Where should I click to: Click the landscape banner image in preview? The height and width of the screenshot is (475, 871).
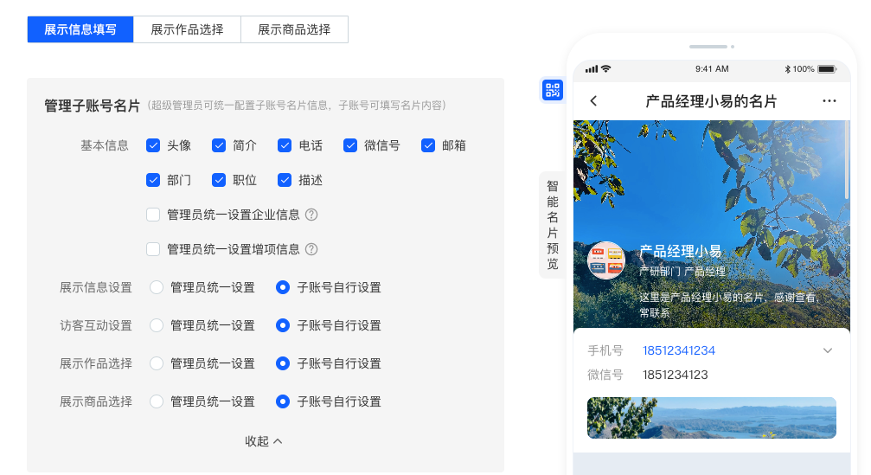(712, 418)
